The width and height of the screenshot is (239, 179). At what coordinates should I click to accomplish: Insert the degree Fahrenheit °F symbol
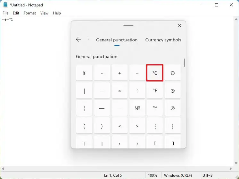(155, 90)
